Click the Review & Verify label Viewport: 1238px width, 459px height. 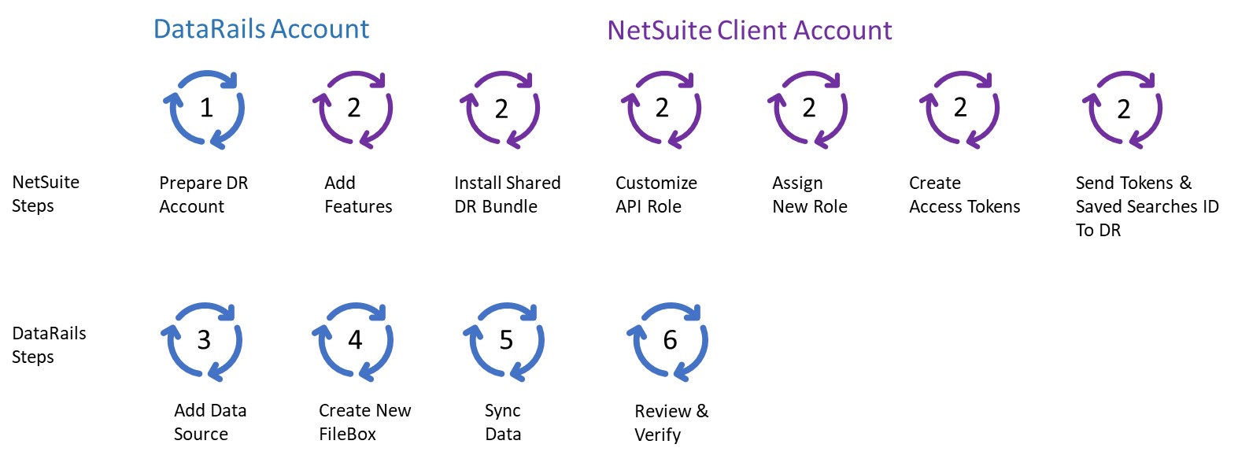671,423
